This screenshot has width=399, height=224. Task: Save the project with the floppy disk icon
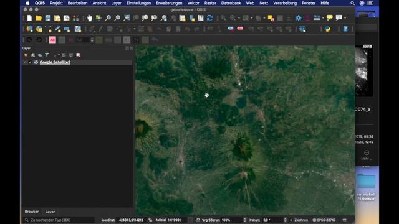48,18
